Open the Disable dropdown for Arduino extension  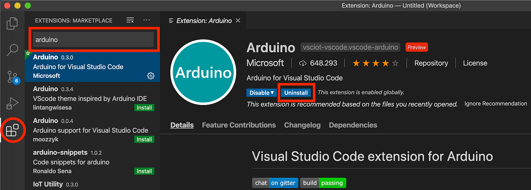pos(262,93)
